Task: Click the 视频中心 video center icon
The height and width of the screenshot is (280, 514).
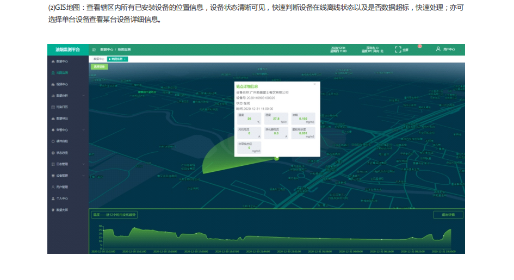Action: click(53, 84)
